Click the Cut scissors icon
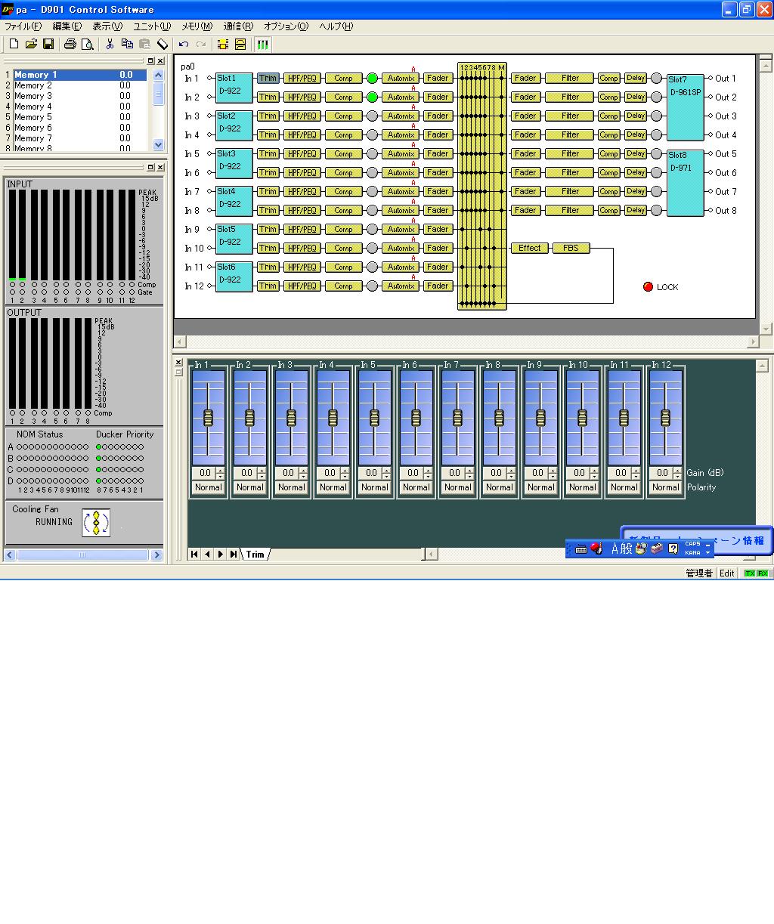 pos(110,45)
